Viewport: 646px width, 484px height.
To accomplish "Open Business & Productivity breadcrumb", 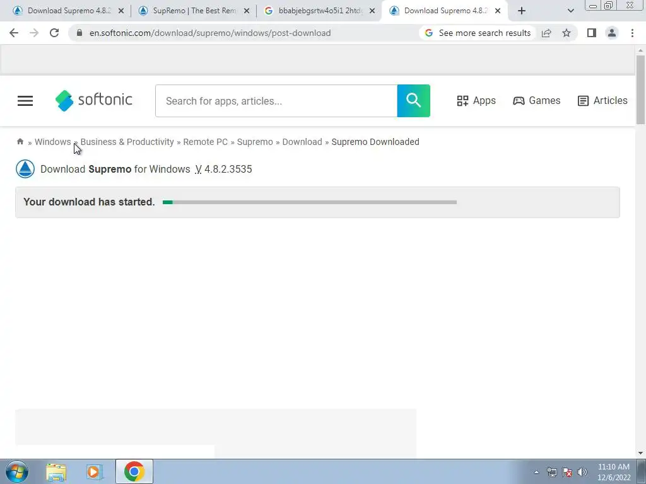I will pos(127,142).
